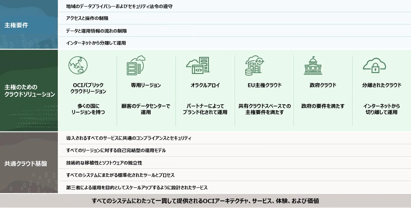Image resolution: width=411 pixels, height=208 pixels.
Task: Click the description 政府の要件を満たす
Action: (x=323, y=106)
